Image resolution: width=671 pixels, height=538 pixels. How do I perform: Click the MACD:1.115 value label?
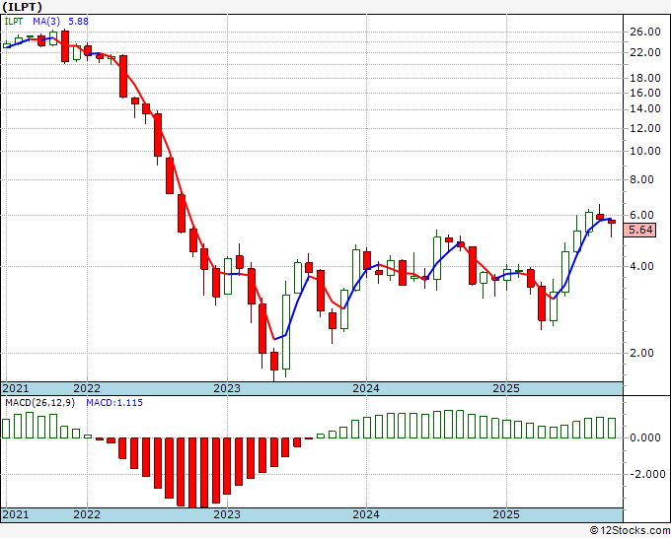click(x=114, y=403)
